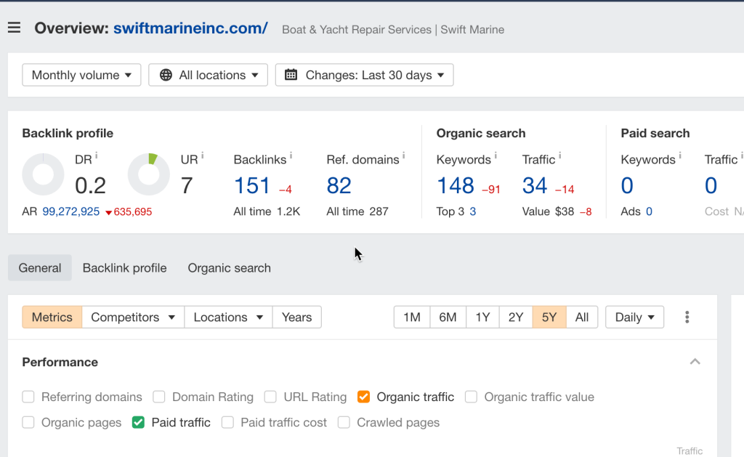Click the DR info tooltip icon
This screenshot has width=744, height=457.
point(97,156)
